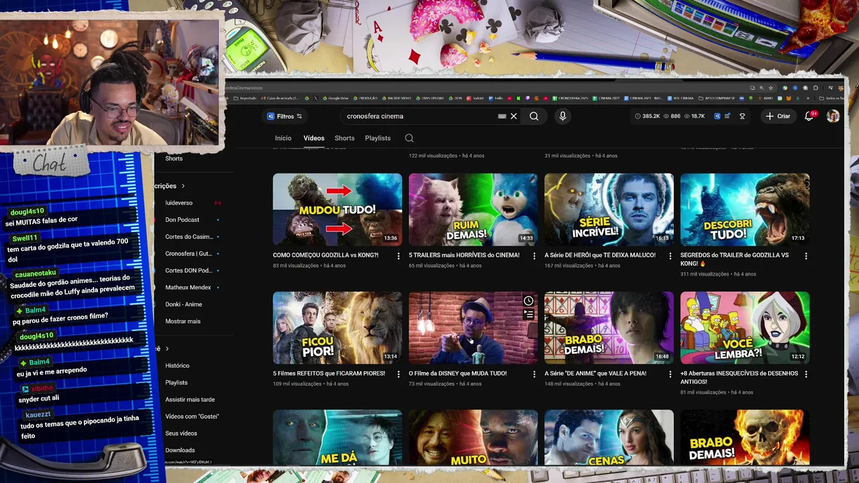This screenshot has height=483, width=859.
Task: Open the Playlists channel tab
Action: [x=378, y=138]
